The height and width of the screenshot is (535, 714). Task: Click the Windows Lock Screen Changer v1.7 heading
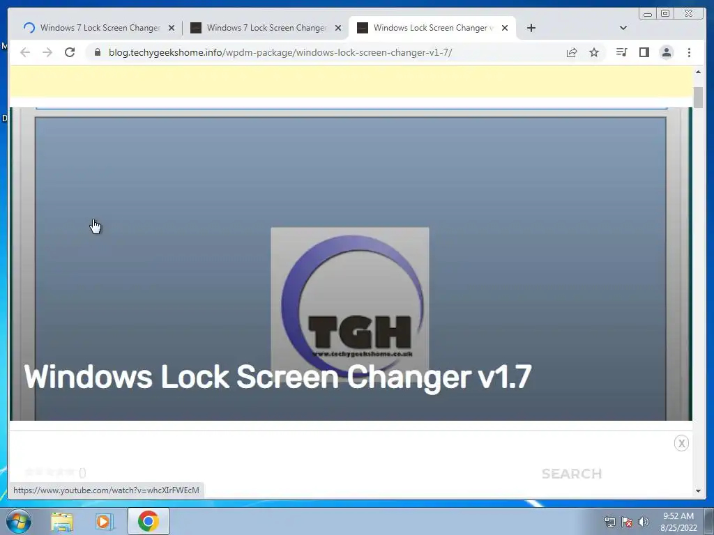[278, 376]
